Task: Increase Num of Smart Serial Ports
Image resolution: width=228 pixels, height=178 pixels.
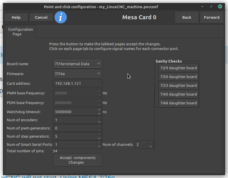Action: (99, 142)
